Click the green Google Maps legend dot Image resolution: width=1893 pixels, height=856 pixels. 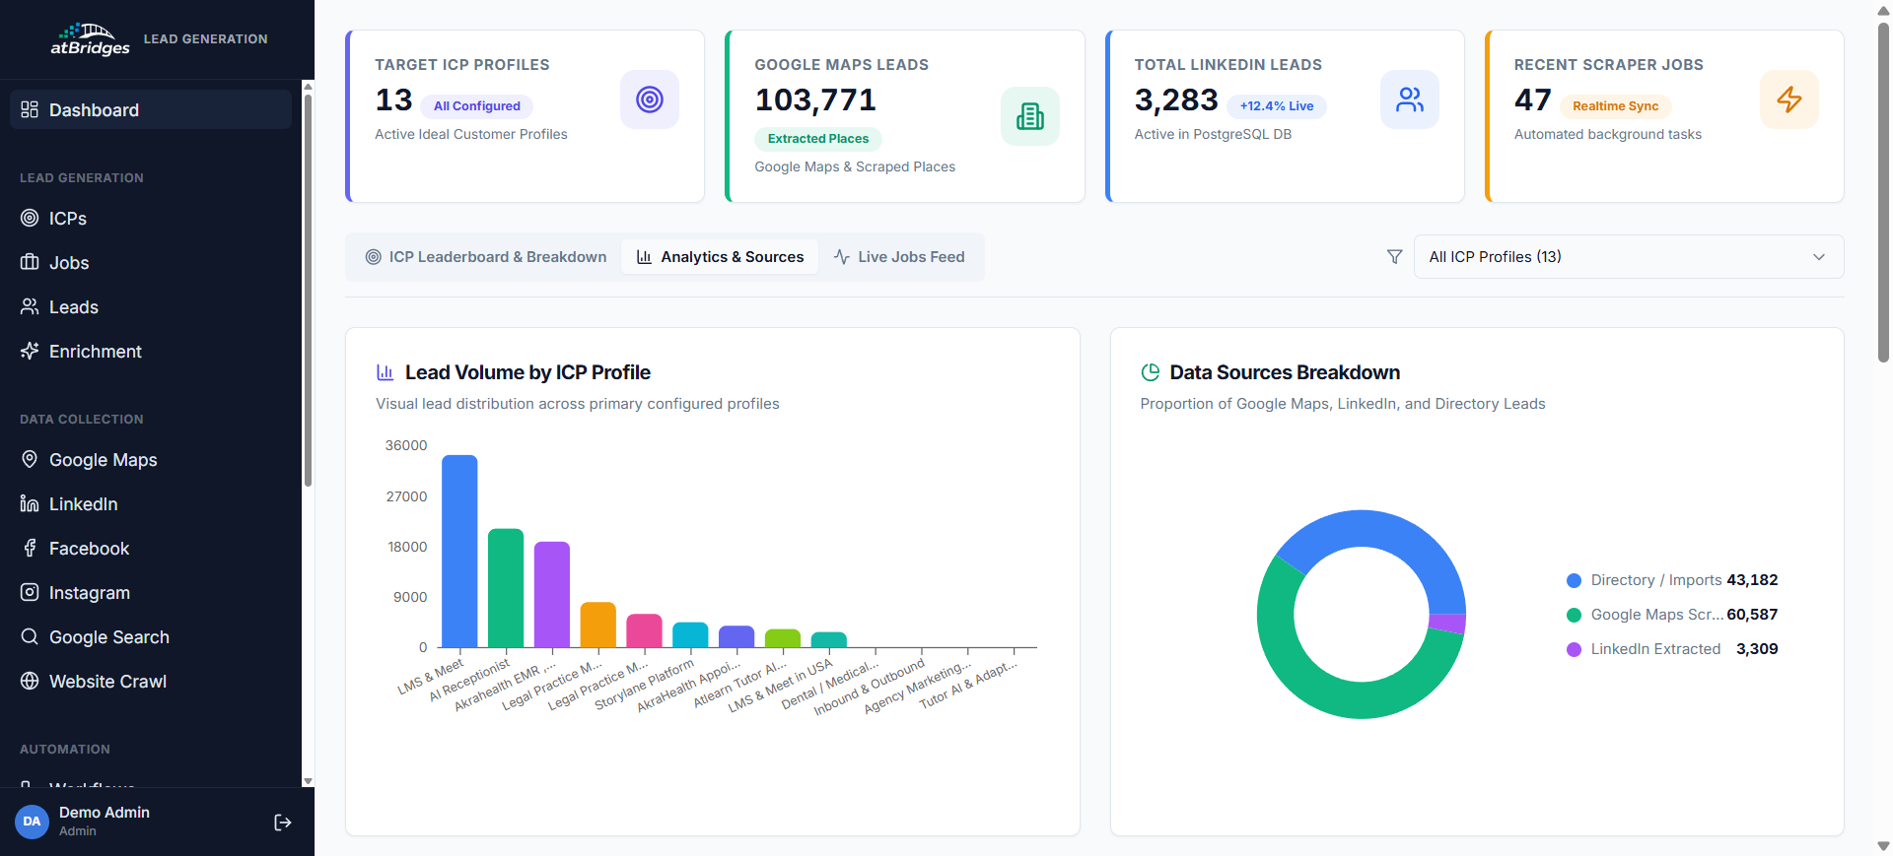click(x=1574, y=616)
